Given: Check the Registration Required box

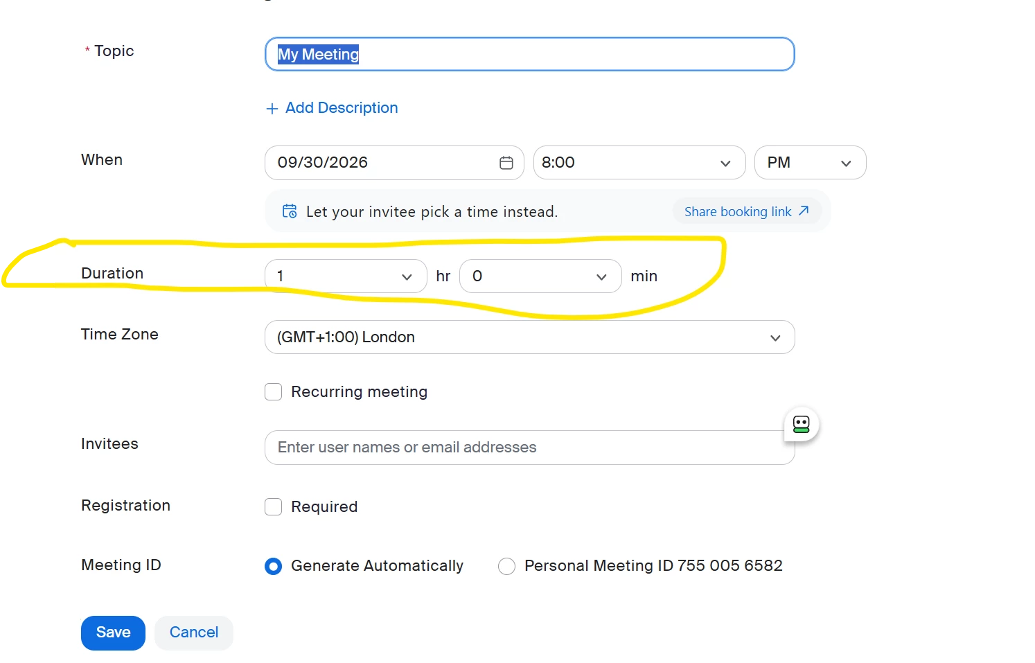Looking at the screenshot, I should point(274,507).
